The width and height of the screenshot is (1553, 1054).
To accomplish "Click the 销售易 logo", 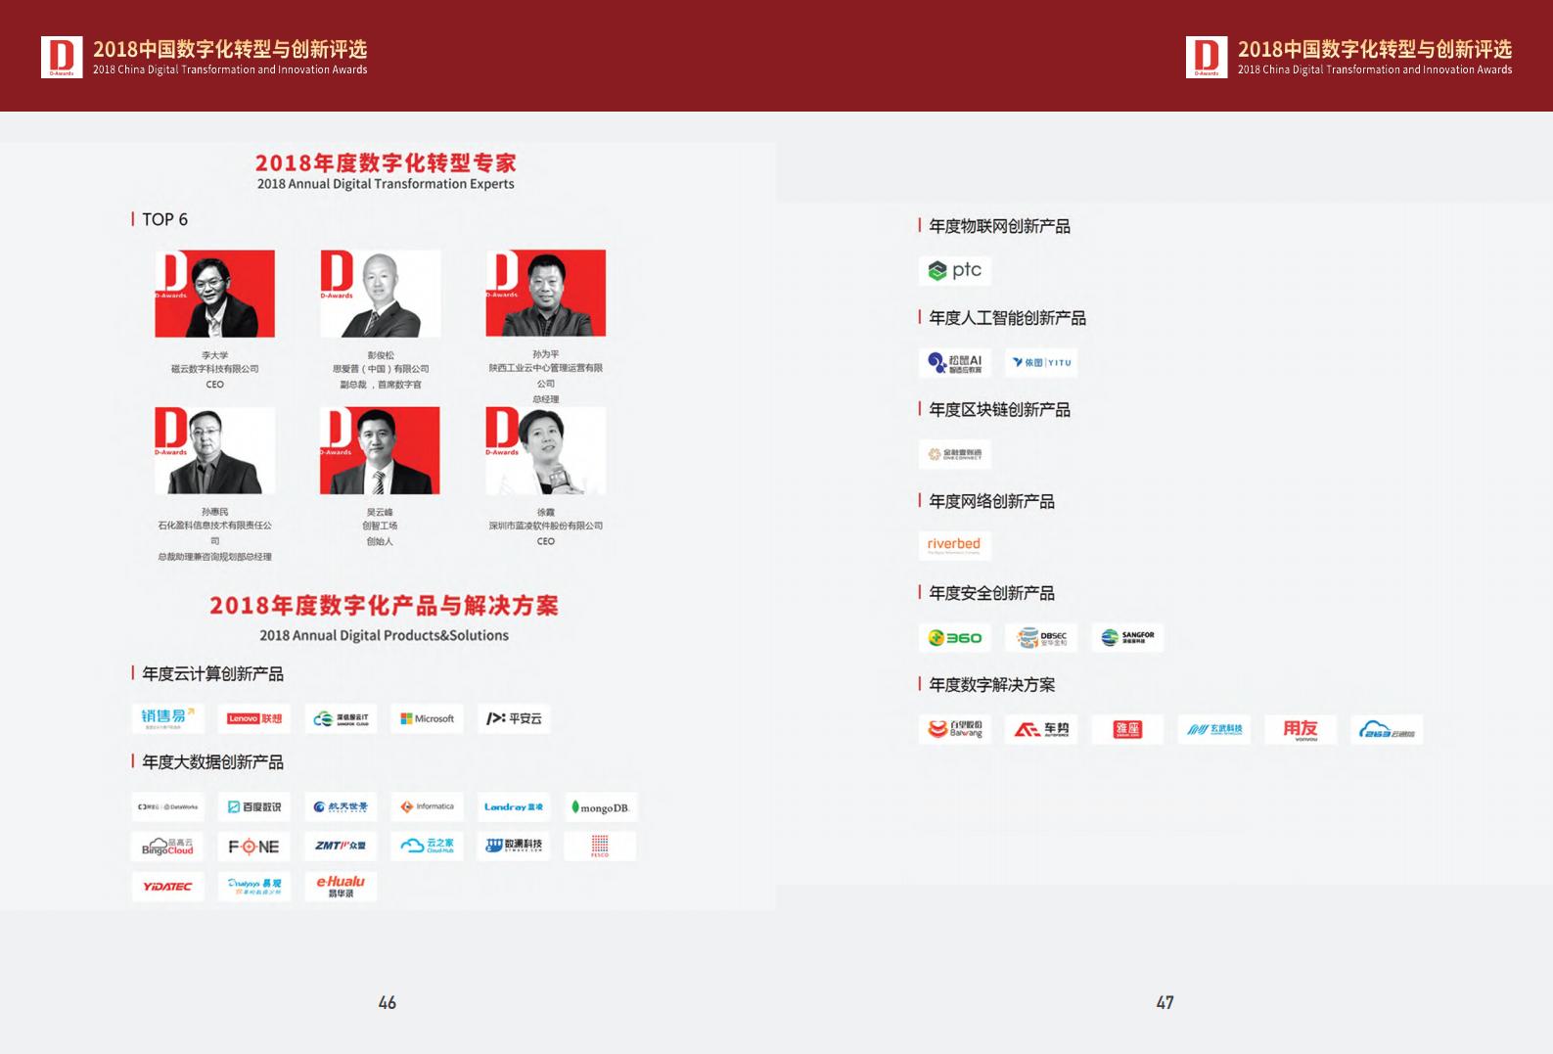I will point(168,718).
